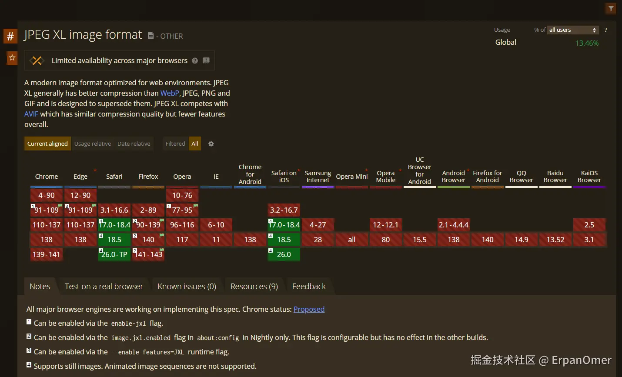Click the UC Browser for Android header

pyautogui.click(x=420, y=171)
